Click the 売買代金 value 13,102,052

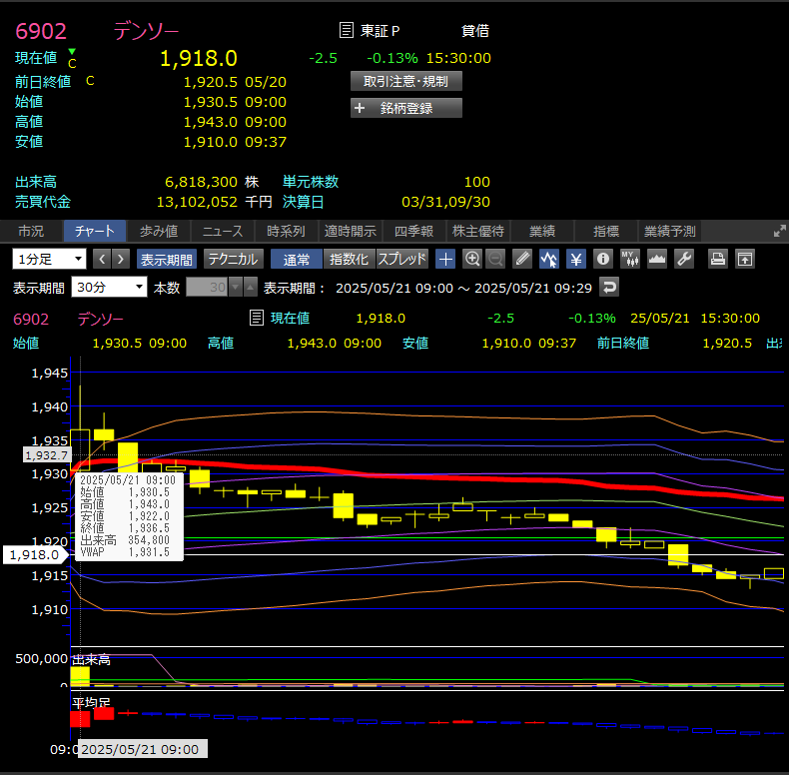[x=197, y=202]
